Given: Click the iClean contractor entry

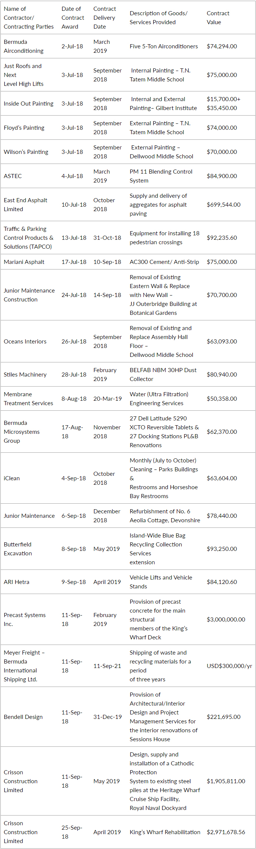Looking at the screenshot, I should 12,478.
